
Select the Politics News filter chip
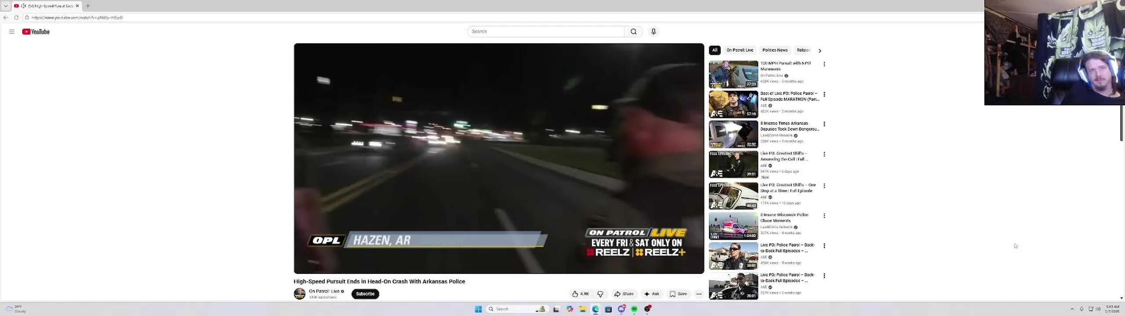click(775, 50)
